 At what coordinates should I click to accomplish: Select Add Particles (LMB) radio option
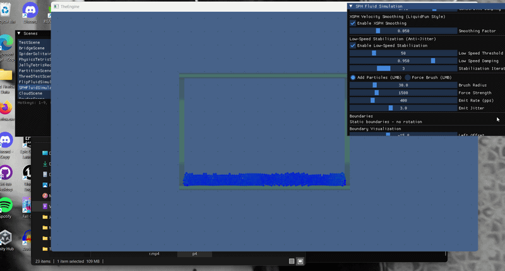(x=353, y=78)
